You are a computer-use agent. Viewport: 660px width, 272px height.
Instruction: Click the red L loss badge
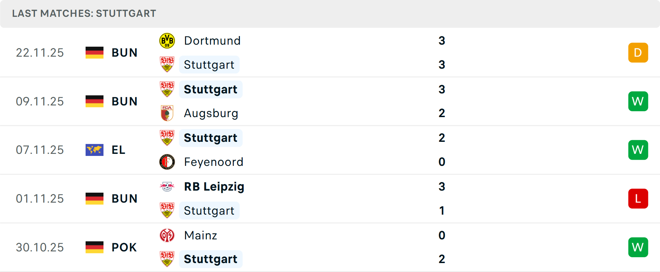click(638, 199)
